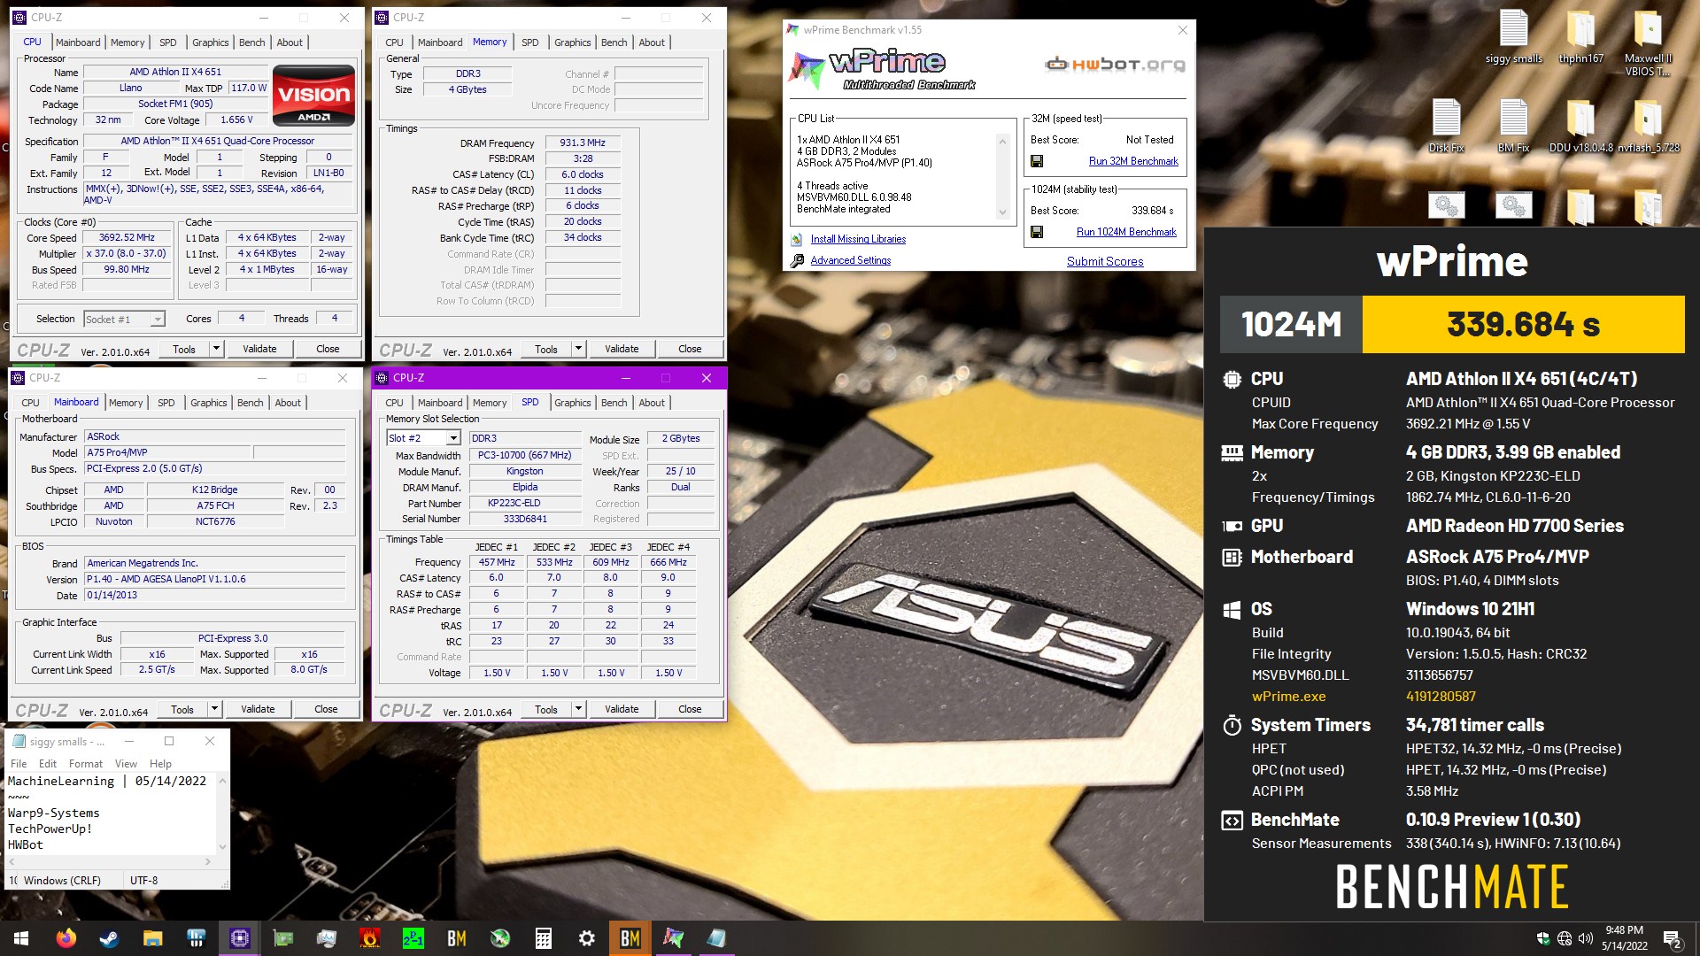Switch to the Memory tab in the purple SPD window
The width and height of the screenshot is (1700, 956).
click(490, 403)
